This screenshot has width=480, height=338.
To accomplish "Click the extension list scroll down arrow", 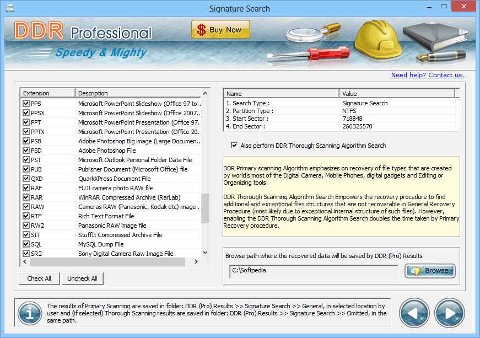I will [x=206, y=253].
